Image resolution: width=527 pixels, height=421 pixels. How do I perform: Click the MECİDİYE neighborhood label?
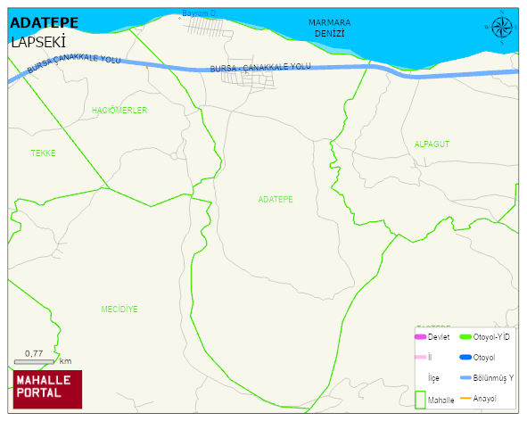pyautogui.click(x=119, y=309)
